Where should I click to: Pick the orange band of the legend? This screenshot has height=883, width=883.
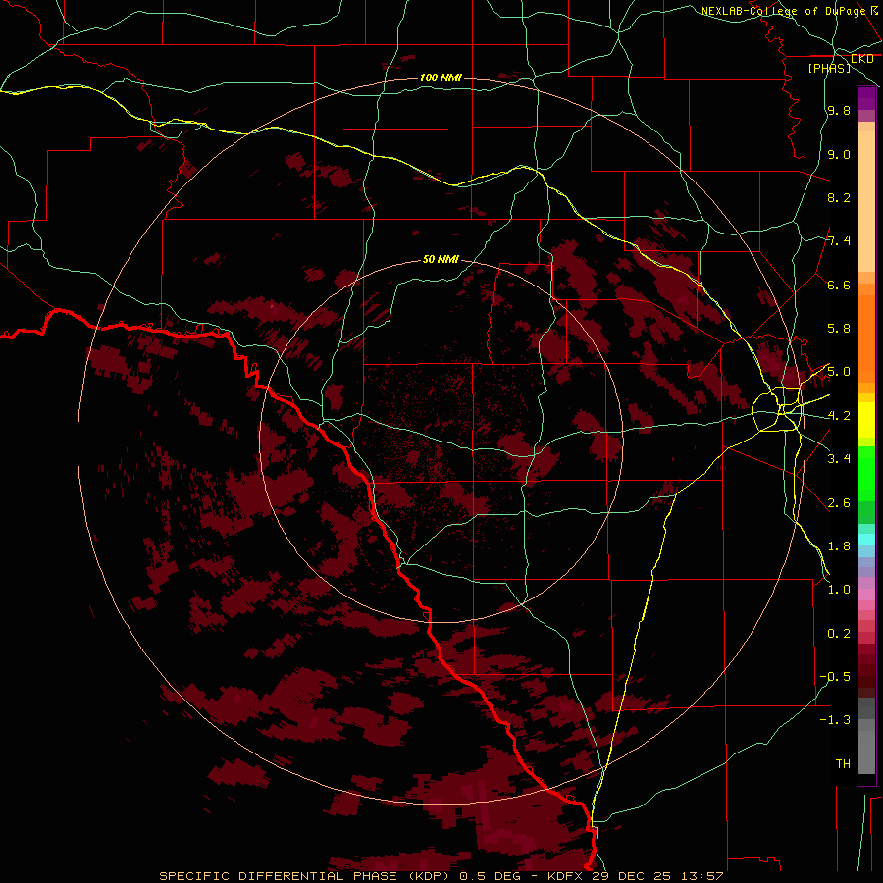pos(866,339)
